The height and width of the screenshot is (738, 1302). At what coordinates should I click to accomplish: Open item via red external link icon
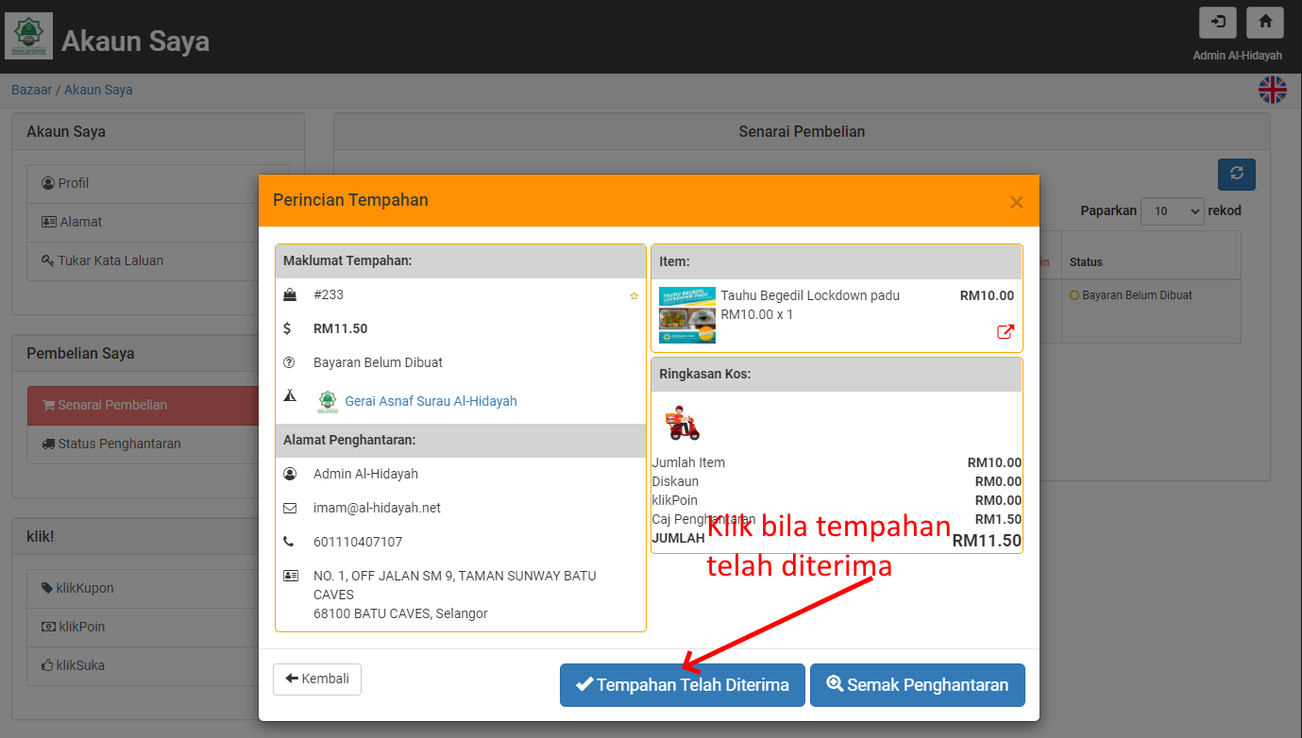pos(1006,331)
